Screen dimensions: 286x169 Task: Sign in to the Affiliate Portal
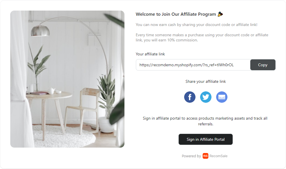click(206, 139)
